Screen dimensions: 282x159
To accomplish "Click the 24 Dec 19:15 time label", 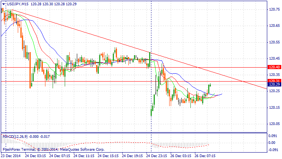I will click(x=132, y=156).
